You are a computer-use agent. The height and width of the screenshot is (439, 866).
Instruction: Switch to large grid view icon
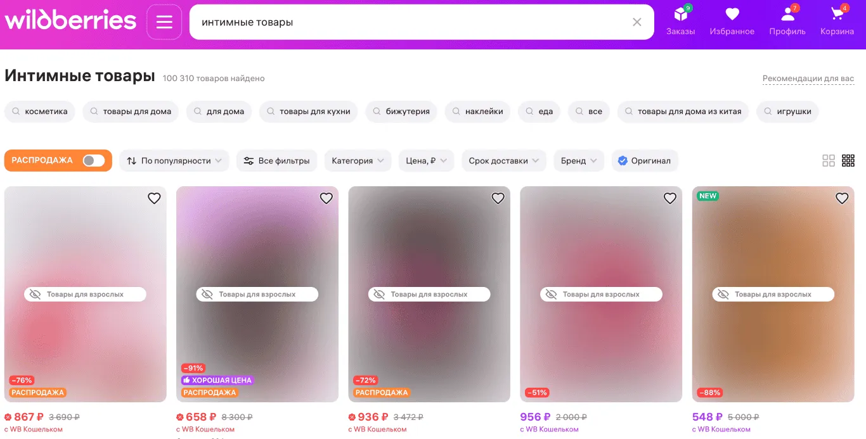[829, 161]
